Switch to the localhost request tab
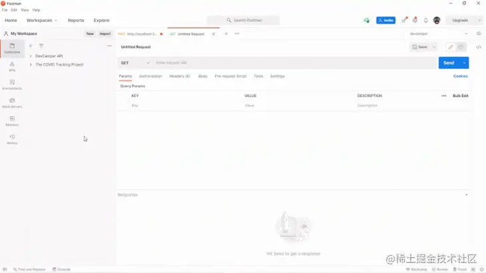Image resolution: width=486 pixels, height=273 pixels. click(x=140, y=34)
